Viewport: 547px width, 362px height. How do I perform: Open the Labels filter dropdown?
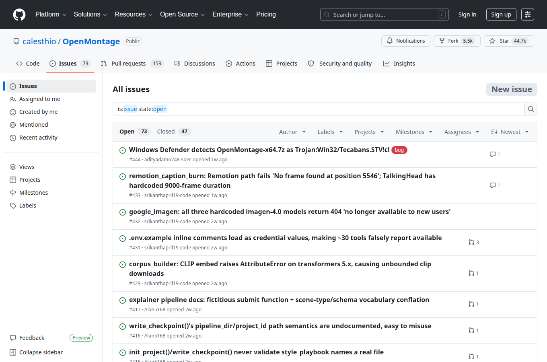point(330,132)
